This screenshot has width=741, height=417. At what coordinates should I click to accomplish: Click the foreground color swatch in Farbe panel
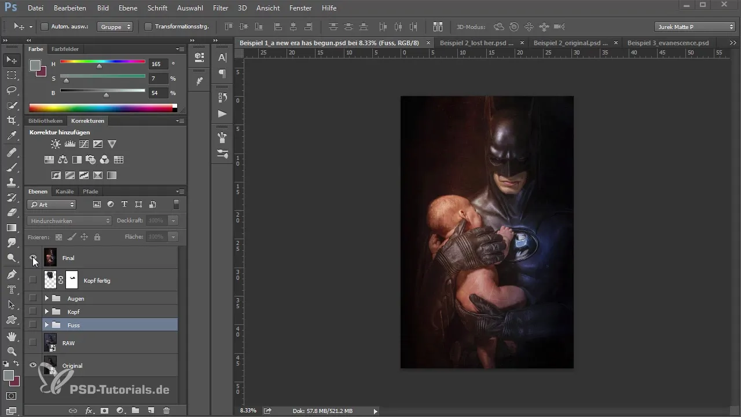click(x=35, y=65)
